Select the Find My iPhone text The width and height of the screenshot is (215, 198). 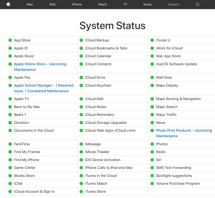click(x=27, y=160)
